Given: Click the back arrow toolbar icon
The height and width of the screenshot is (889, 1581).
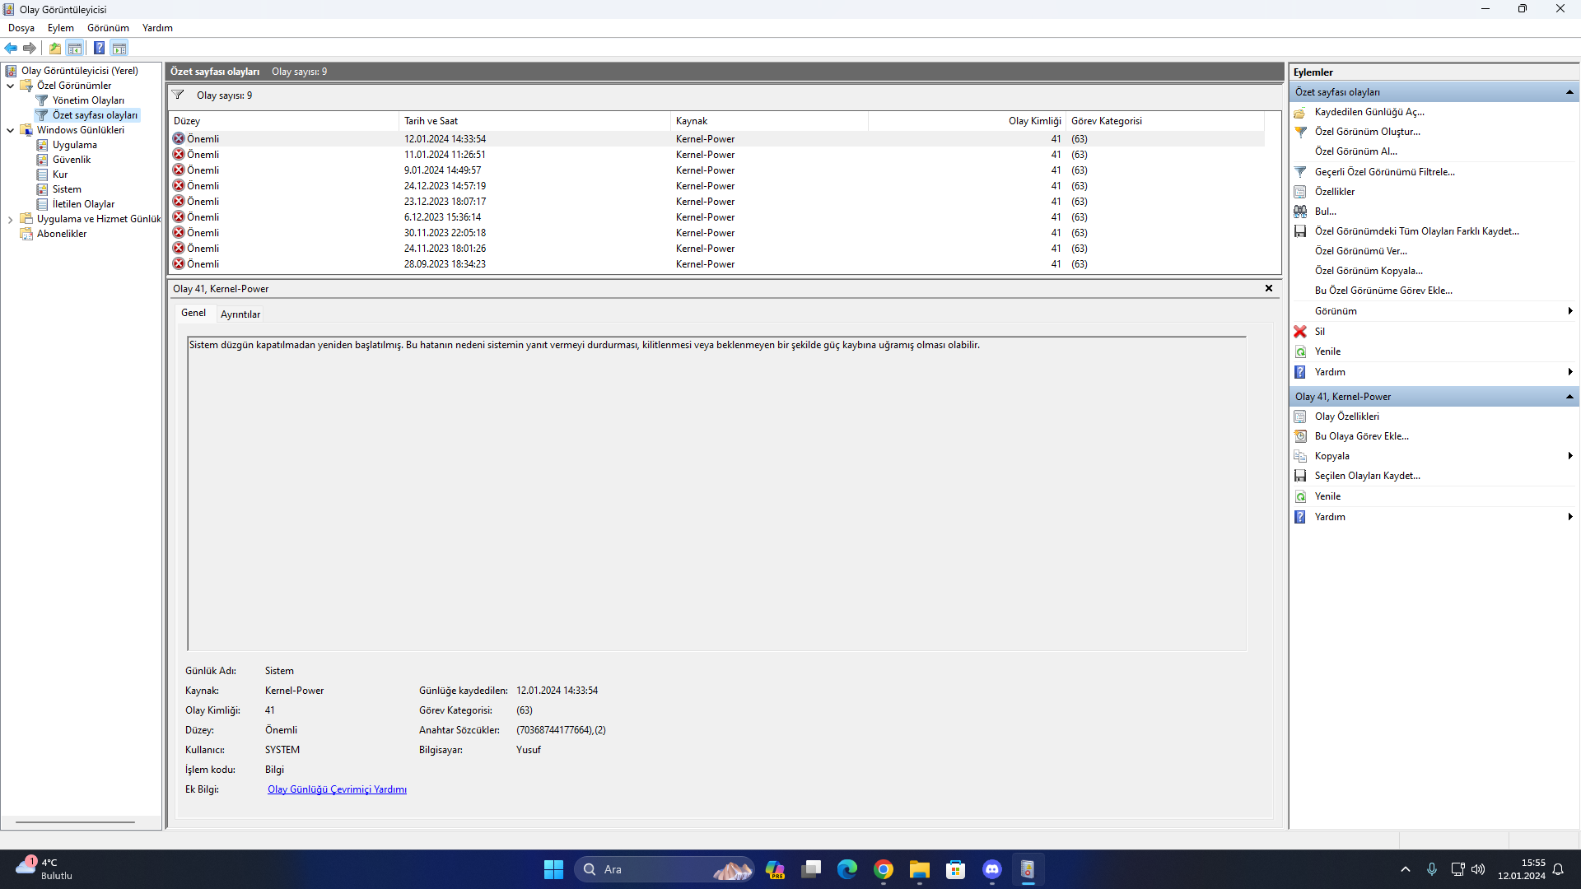Looking at the screenshot, I should [x=11, y=49].
